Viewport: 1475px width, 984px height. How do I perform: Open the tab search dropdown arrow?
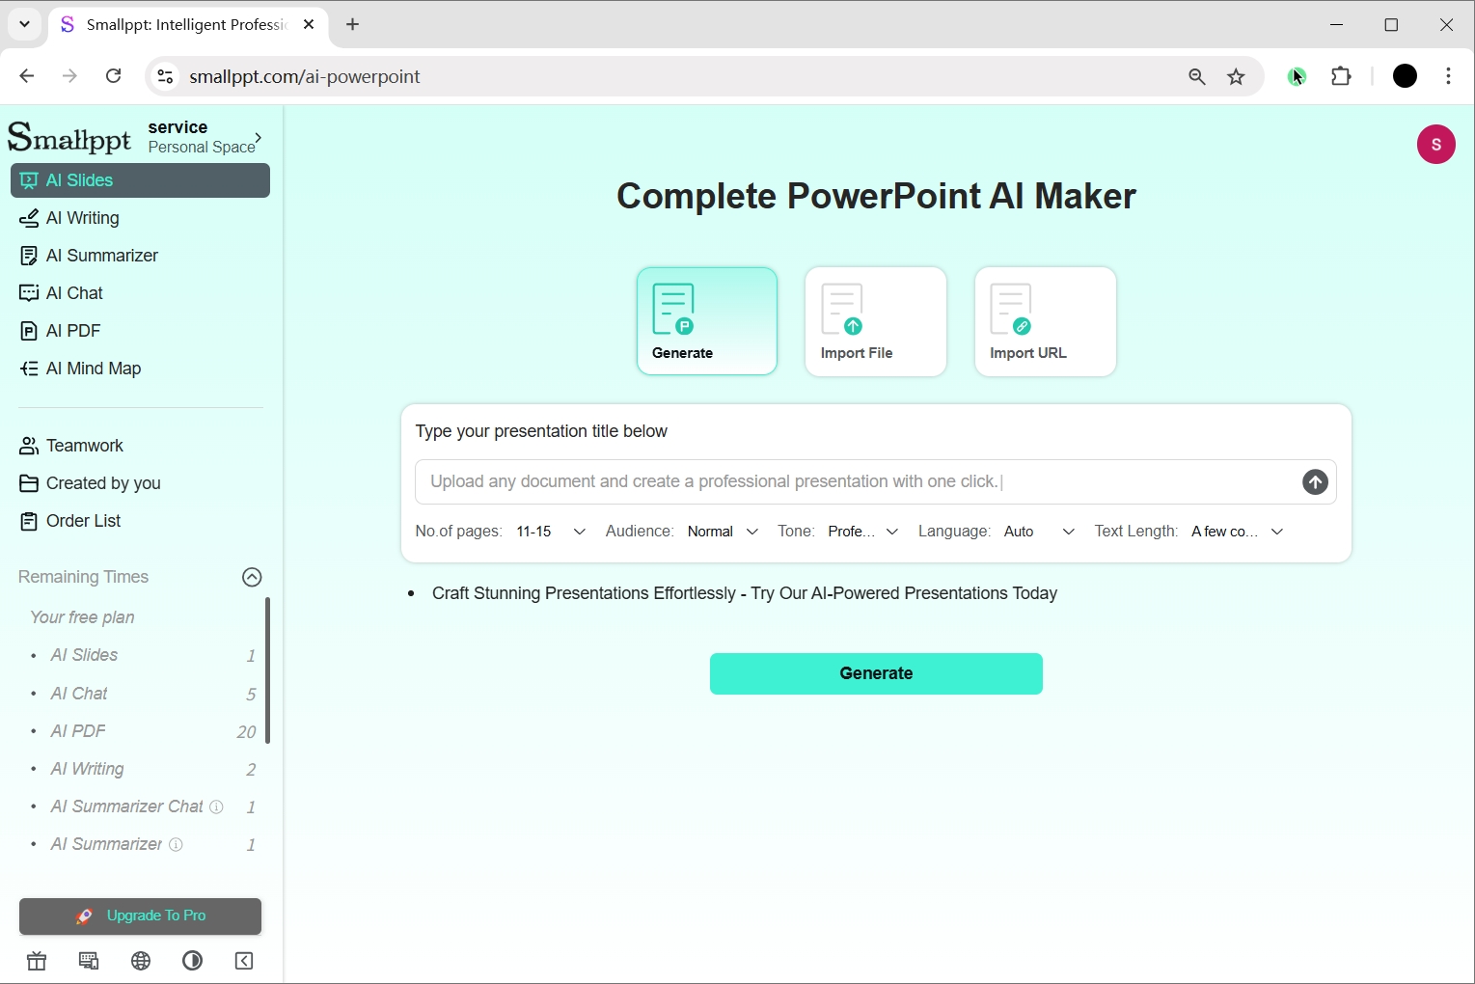point(24,24)
